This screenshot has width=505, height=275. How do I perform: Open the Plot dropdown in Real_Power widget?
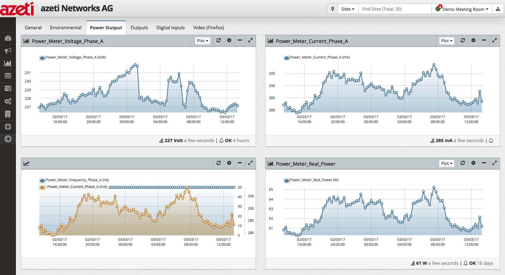click(x=447, y=163)
